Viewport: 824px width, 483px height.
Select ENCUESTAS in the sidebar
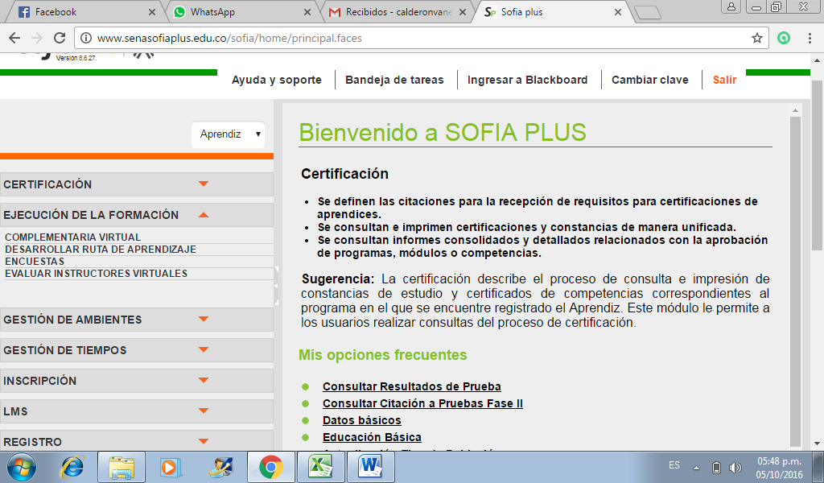click(x=34, y=262)
